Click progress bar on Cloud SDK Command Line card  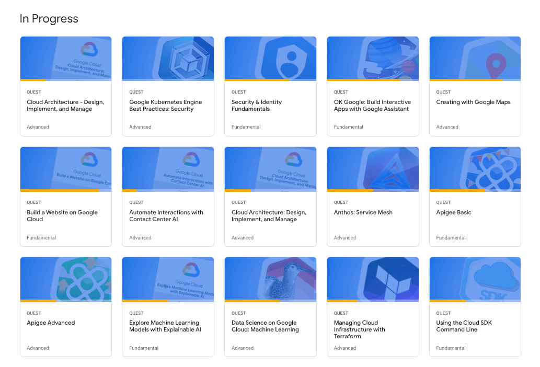[475, 301]
